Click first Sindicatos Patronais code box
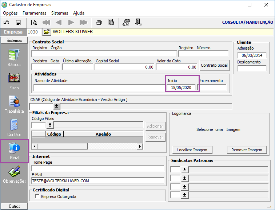 (x=175, y=170)
